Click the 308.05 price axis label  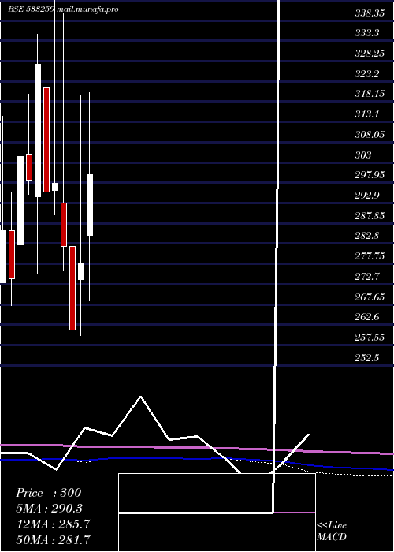coord(369,135)
